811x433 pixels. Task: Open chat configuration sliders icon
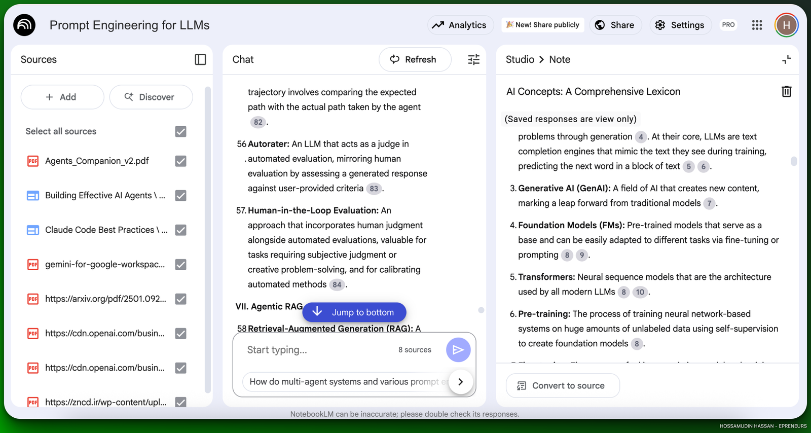473,59
